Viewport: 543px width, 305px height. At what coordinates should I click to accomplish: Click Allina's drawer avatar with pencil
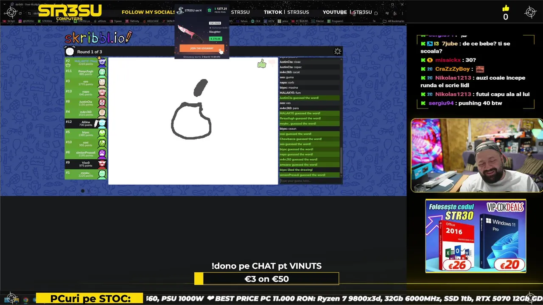(101, 123)
